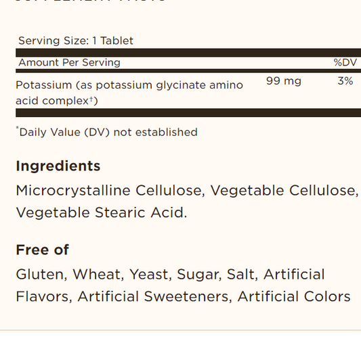Click the acid complex dagger footnote text
Image resolution: width=361 pixels, height=345 pixels.
tap(57, 101)
